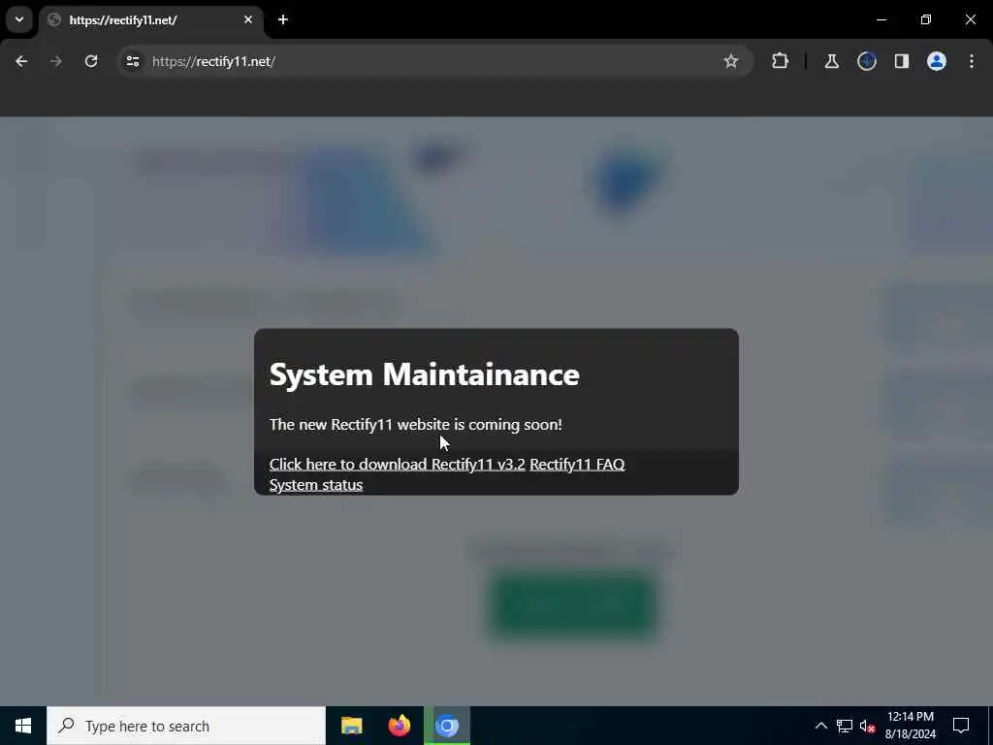Open the Windows Start menu
This screenshot has width=993, height=745.
click(23, 726)
